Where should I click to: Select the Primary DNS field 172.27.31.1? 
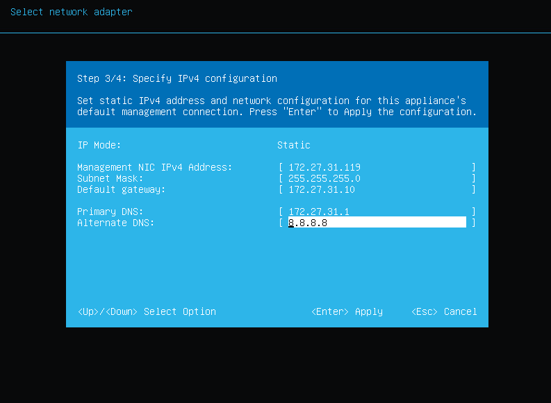377,212
